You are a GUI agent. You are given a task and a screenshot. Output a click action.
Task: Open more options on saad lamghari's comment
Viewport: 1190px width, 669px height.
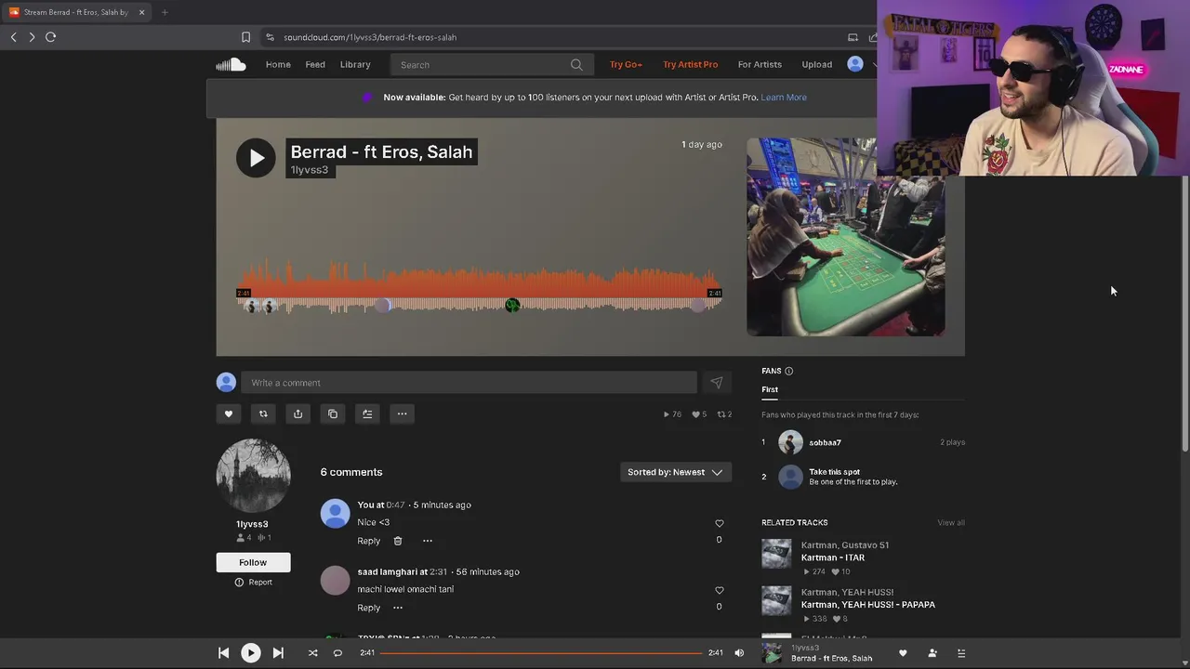click(x=398, y=608)
